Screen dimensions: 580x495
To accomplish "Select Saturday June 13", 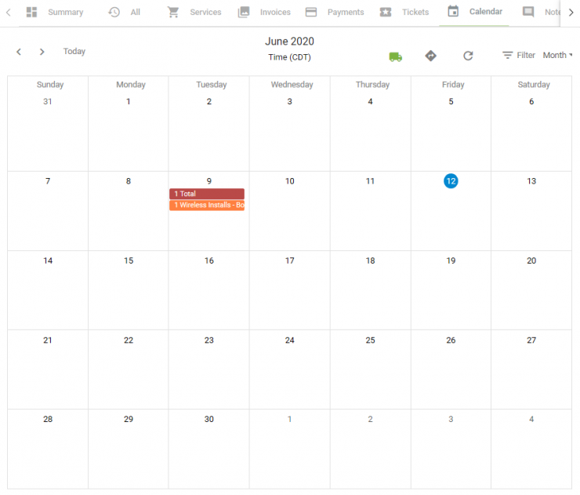I will (531, 181).
